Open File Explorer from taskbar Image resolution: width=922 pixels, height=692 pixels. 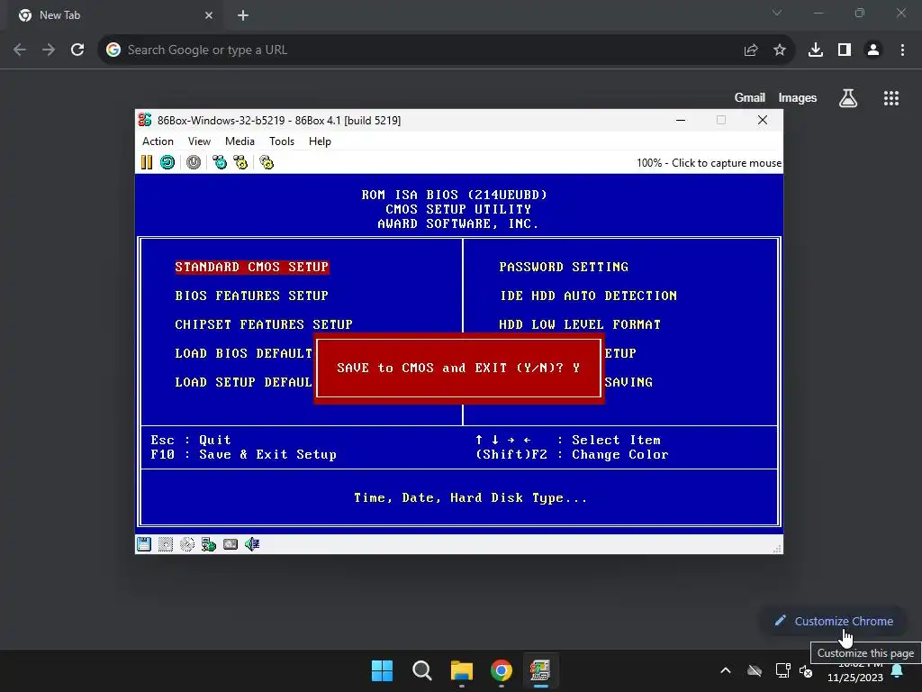pyautogui.click(x=462, y=670)
